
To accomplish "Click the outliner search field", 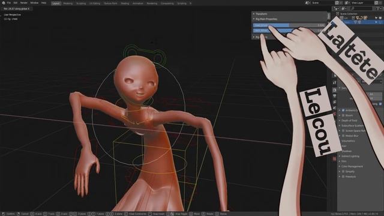I will pyautogui.click(x=361, y=8).
